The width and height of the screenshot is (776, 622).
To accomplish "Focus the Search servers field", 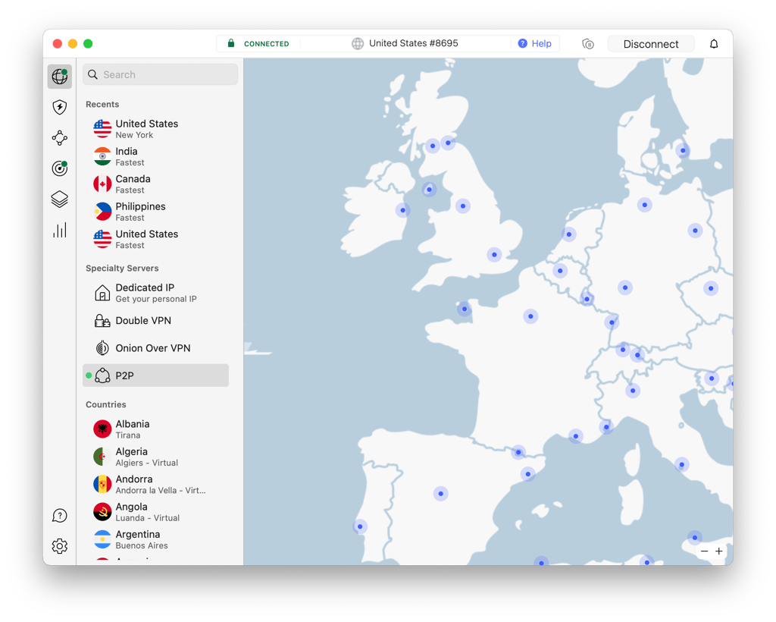I will (161, 74).
